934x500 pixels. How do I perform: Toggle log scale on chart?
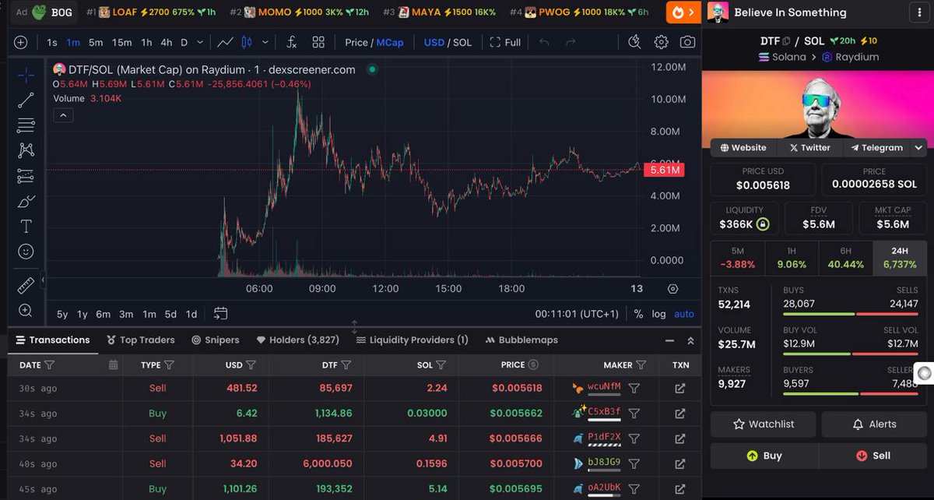click(x=658, y=314)
